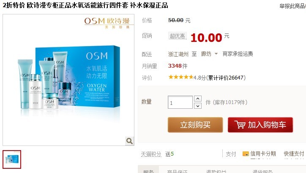Increase quantity with the up arrow
Viewport: 306px width, 173px height.
click(x=198, y=99)
